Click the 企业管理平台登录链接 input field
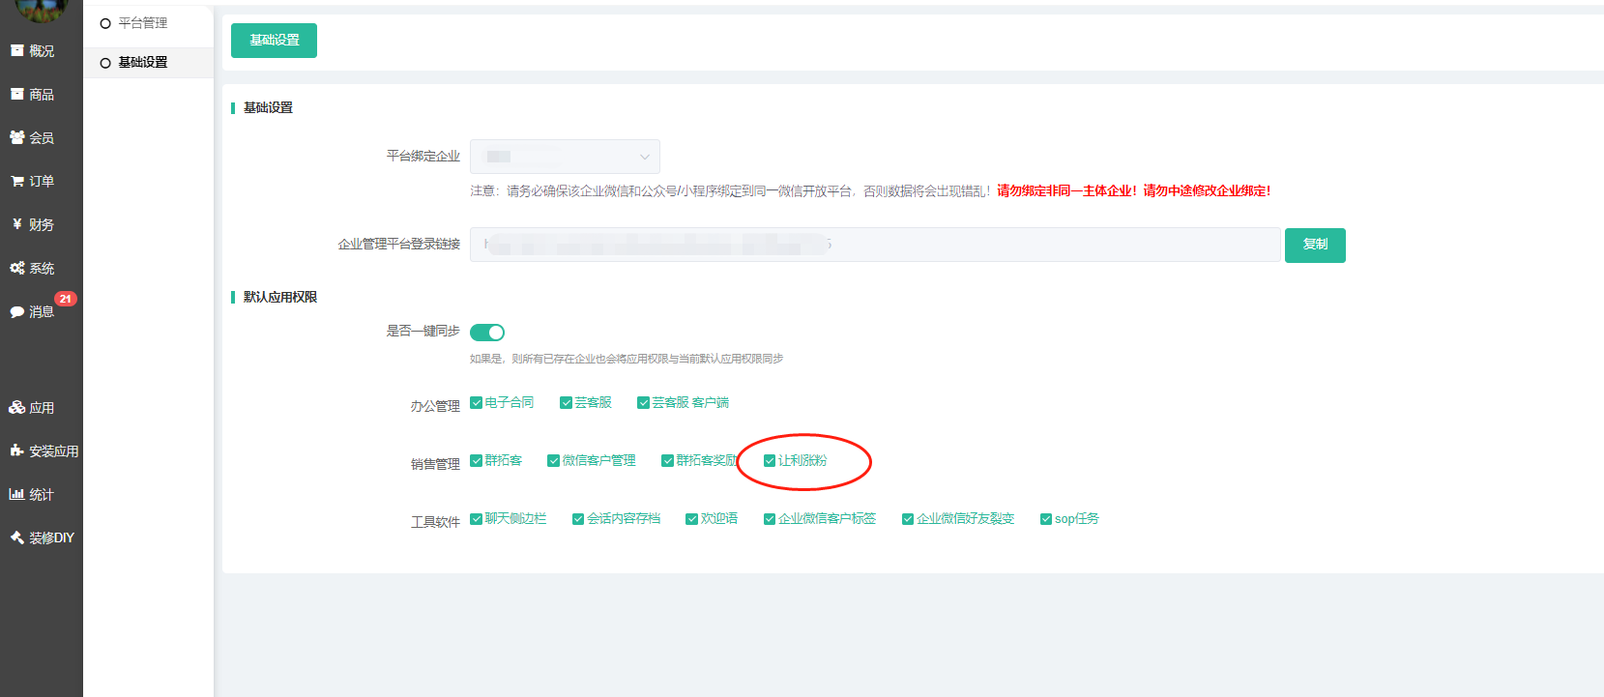 [875, 245]
